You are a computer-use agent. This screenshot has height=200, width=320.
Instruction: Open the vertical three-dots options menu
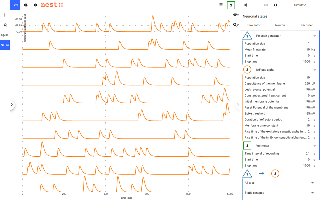5,15
